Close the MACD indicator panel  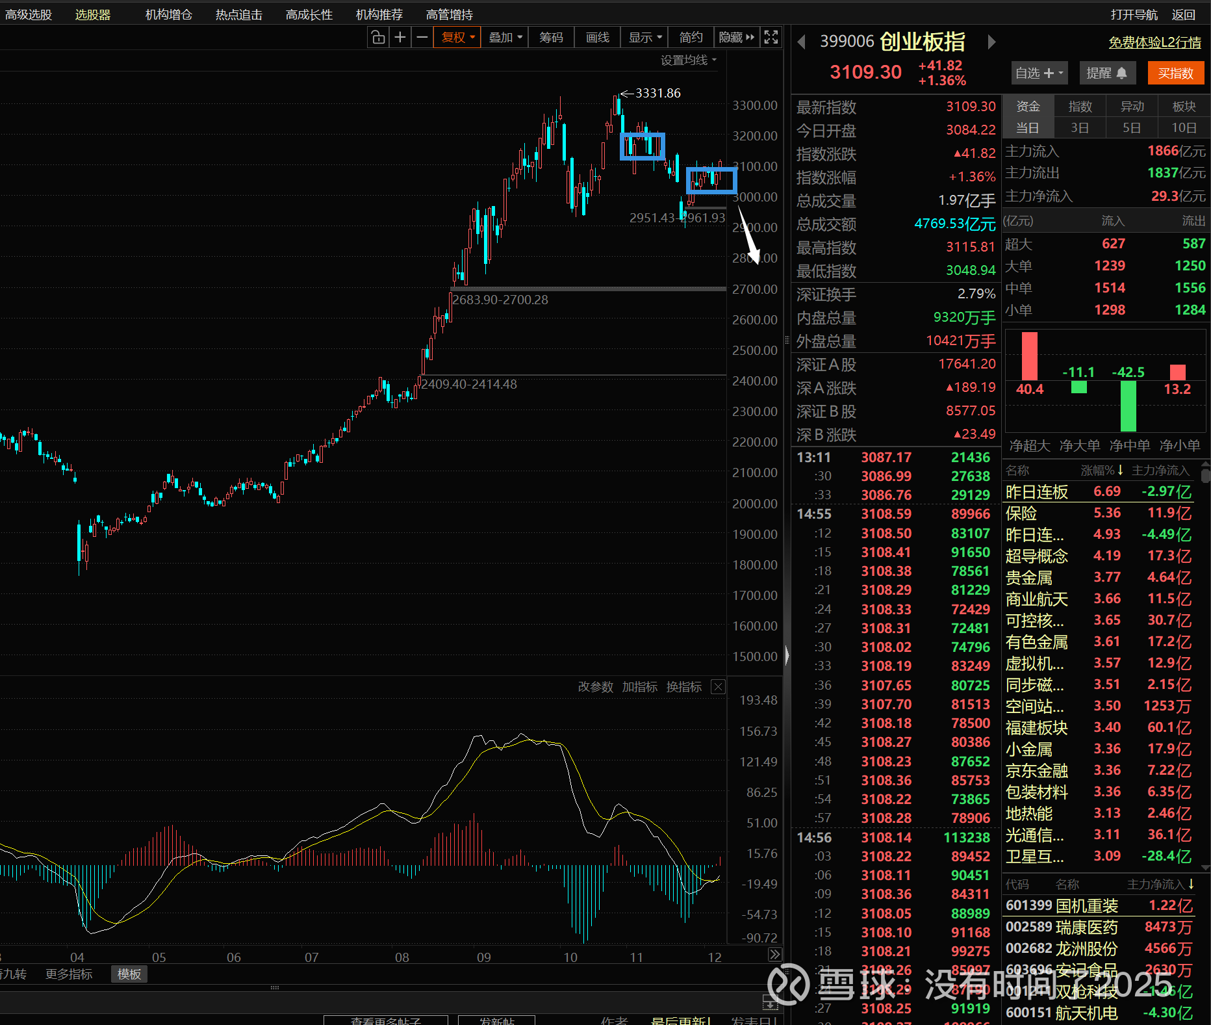(718, 687)
